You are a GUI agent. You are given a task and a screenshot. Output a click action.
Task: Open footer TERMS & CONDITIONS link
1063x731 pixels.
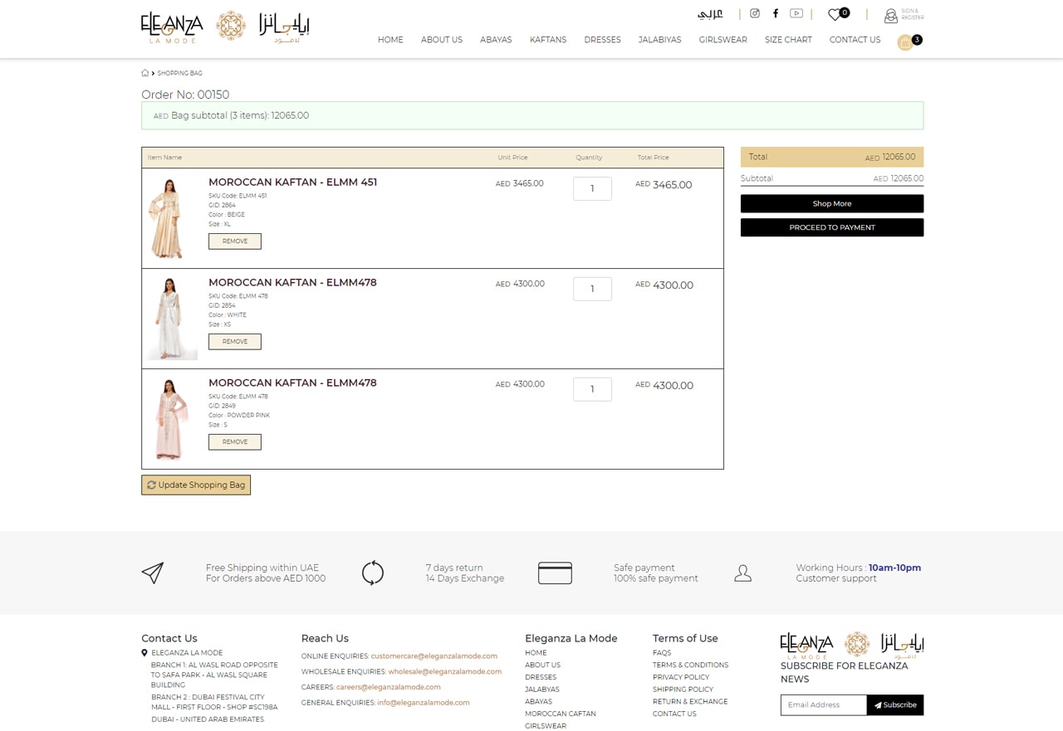point(690,665)
